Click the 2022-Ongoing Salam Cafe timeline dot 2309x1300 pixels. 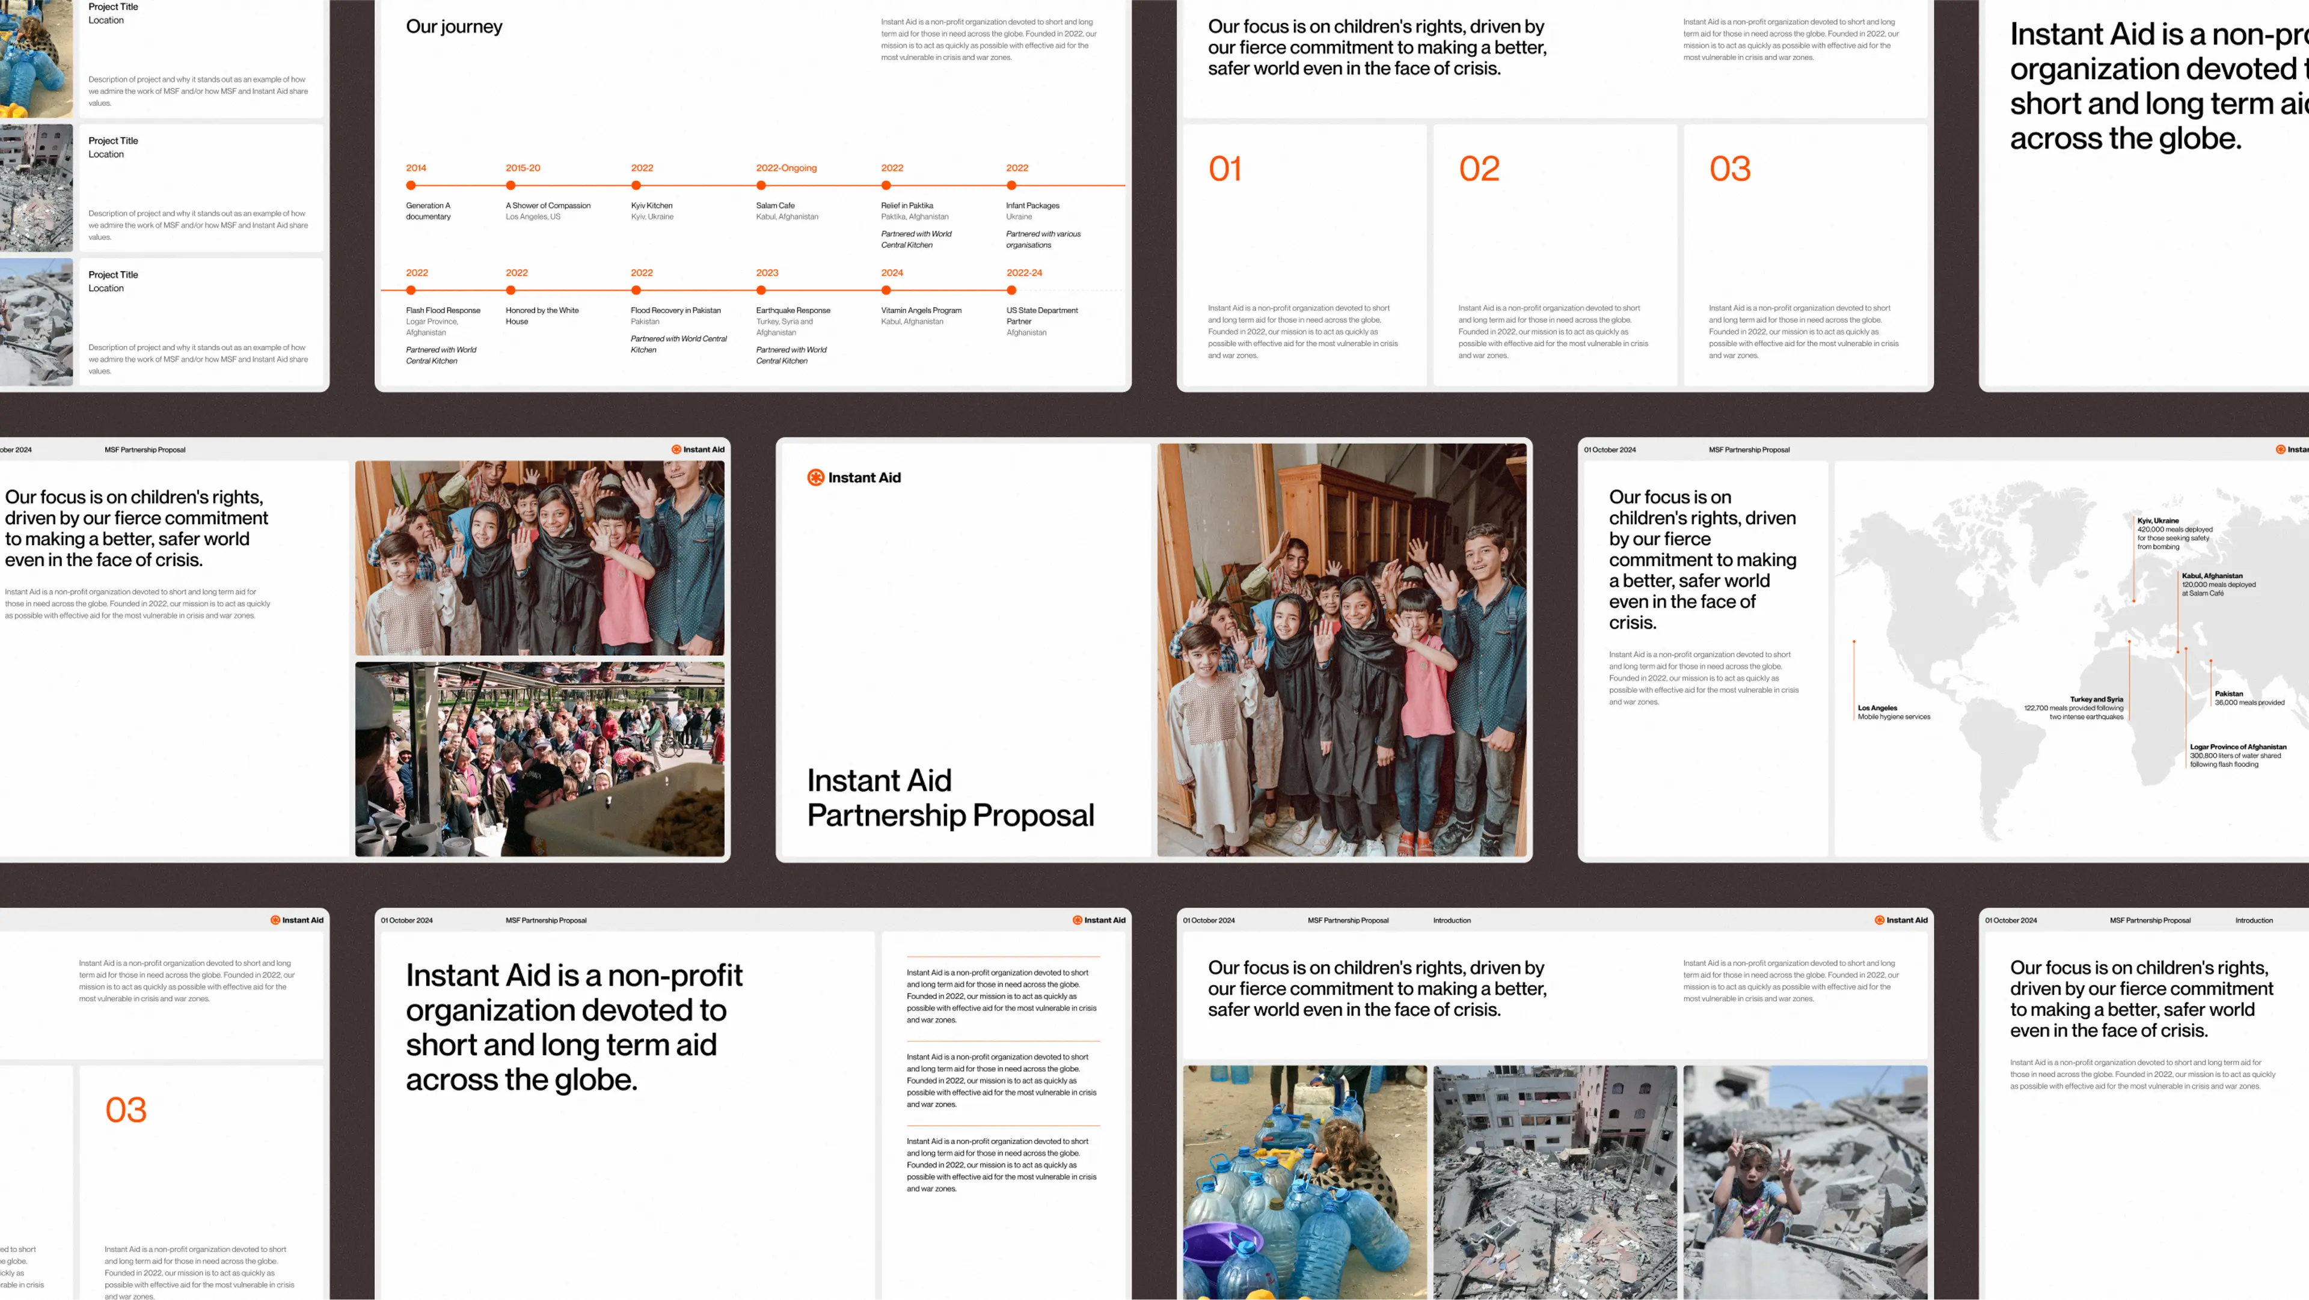click(760, 186)
